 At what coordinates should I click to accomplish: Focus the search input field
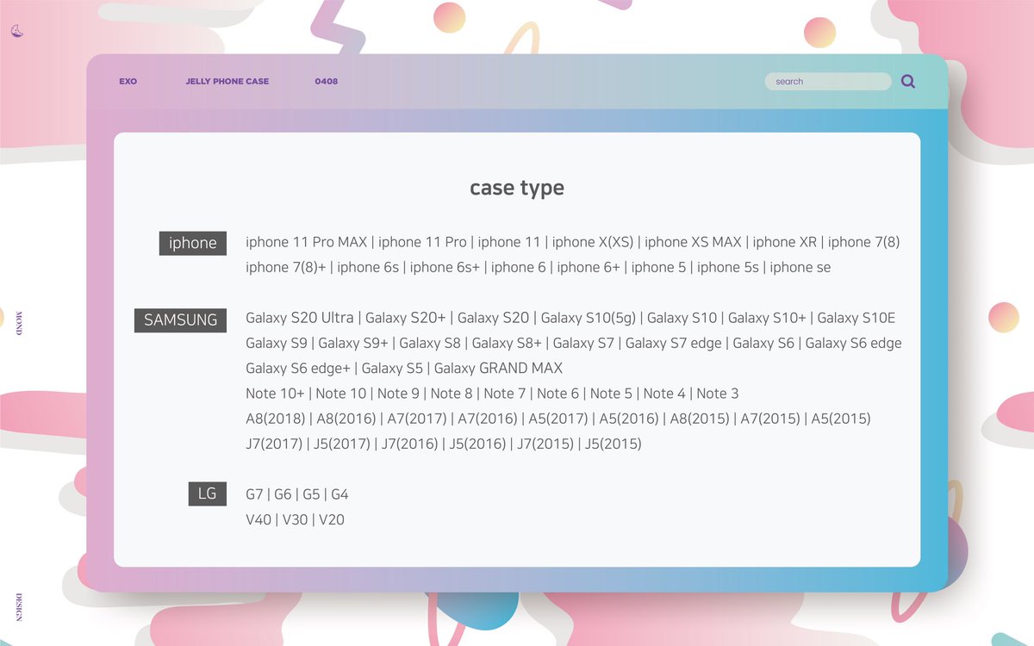[x=828, y=82]
